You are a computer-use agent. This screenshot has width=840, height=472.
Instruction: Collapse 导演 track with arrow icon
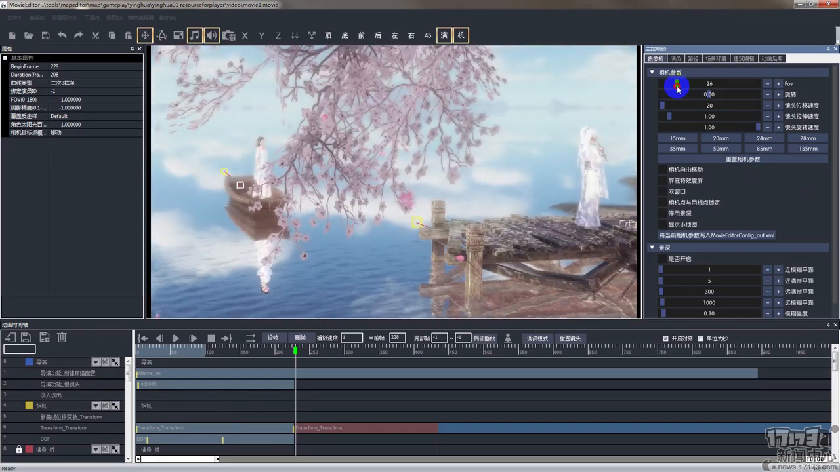[115, 362]
